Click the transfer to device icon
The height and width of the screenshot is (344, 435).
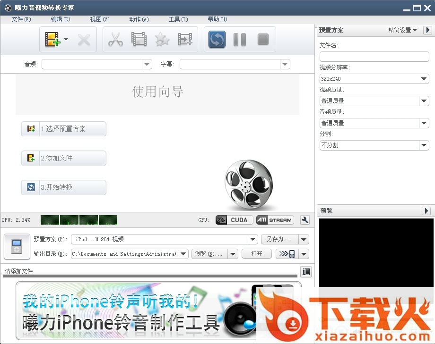point(287,254)
